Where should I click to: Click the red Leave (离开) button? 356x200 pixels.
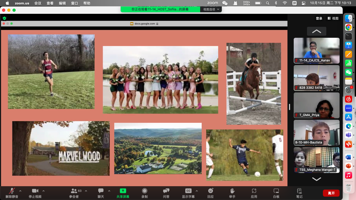(331, 193)
